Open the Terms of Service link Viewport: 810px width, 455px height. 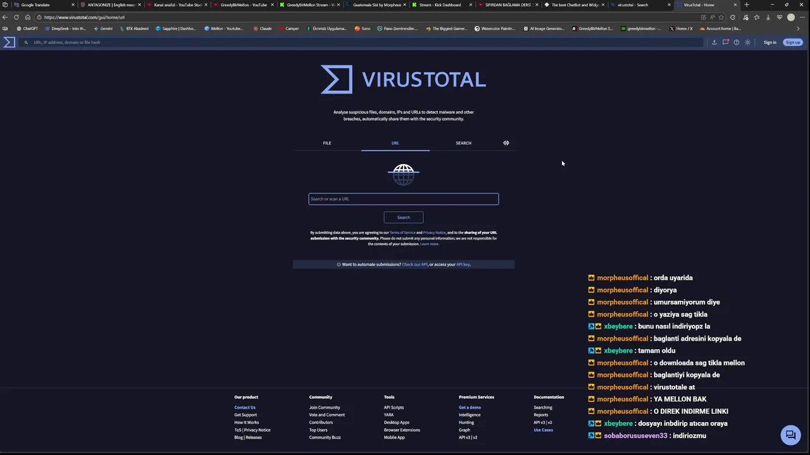(402, 233)
